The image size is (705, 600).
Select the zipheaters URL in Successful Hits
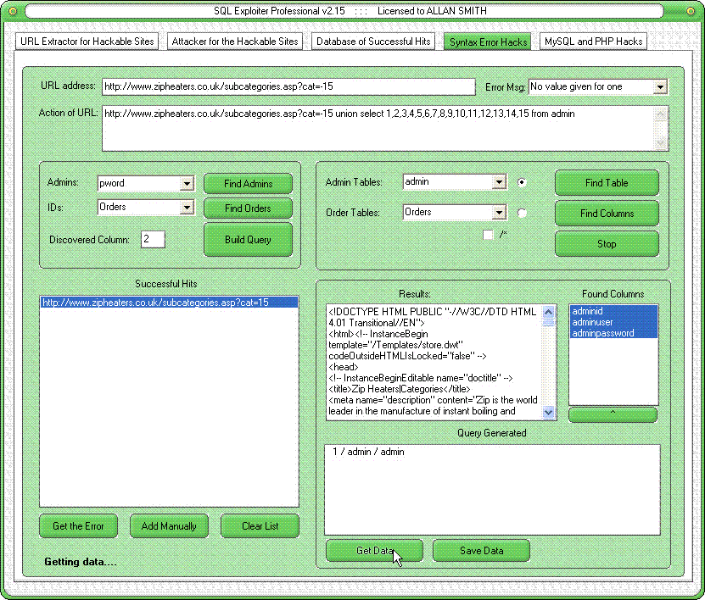(x=169, y=303)
